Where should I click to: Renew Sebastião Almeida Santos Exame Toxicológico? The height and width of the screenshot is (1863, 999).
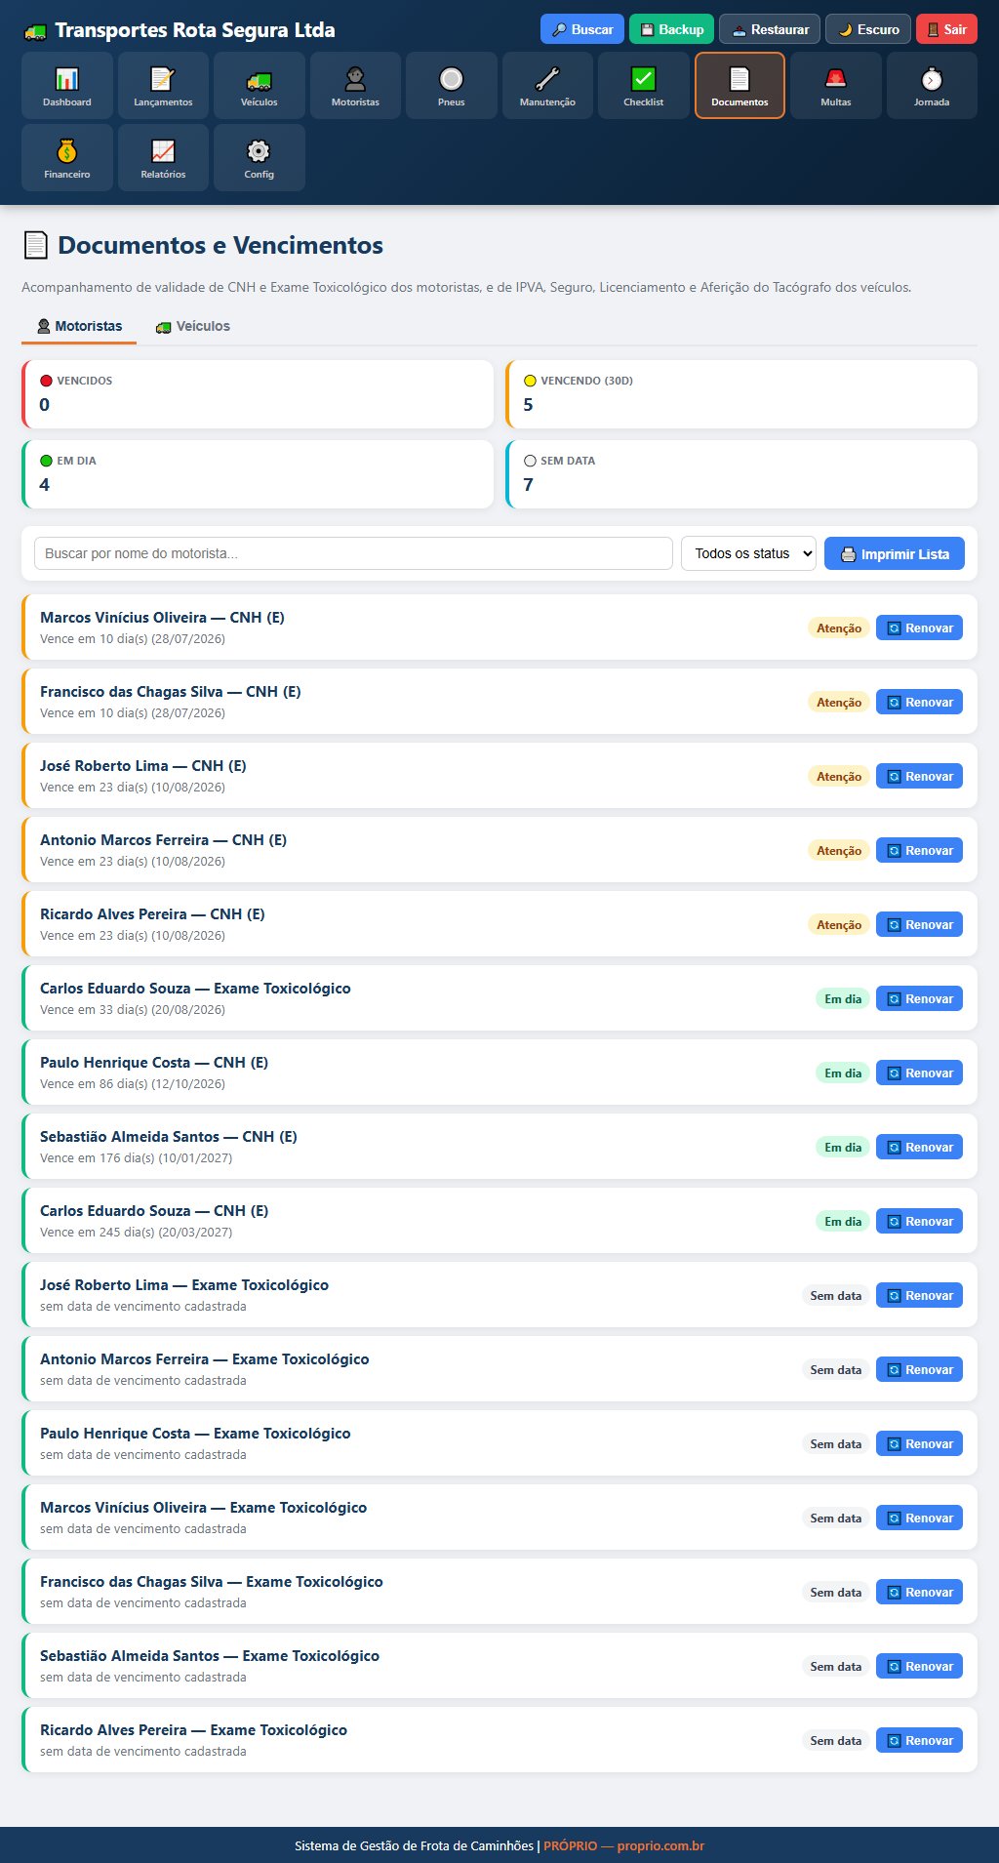(x=919, y=1666)
